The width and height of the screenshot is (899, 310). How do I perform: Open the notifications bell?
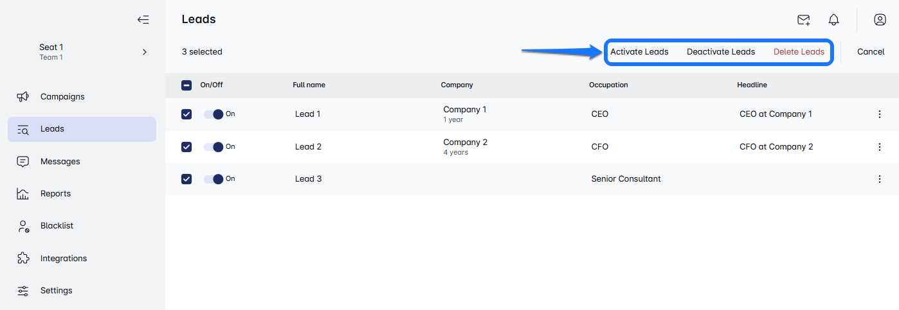(x=833, y=20)
